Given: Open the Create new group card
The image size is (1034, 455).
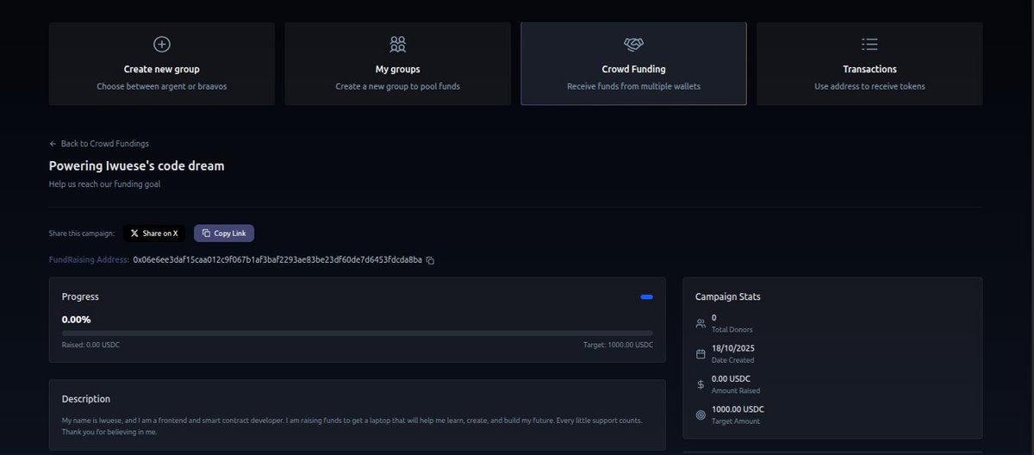Looking at the screenshot, I should click(161, 64).
